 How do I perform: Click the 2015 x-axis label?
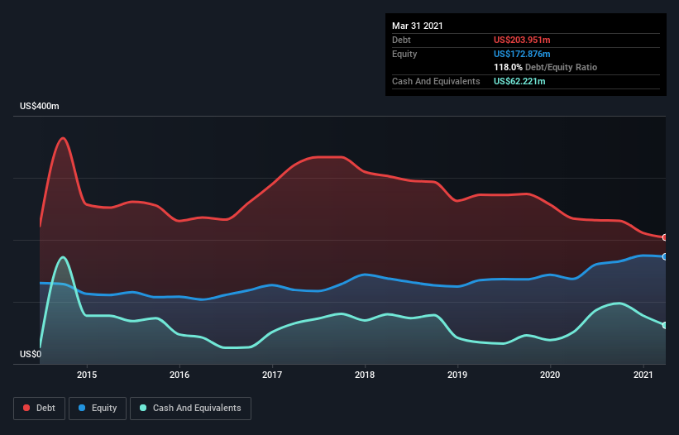(x=87, y=375)
